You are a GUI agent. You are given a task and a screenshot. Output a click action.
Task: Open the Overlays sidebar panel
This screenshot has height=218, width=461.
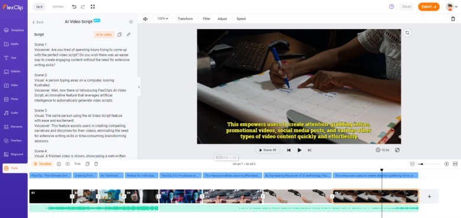[x=14, y=141]
